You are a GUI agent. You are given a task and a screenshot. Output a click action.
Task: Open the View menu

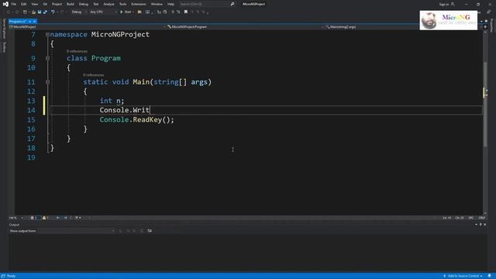click(x=34, y=4)
